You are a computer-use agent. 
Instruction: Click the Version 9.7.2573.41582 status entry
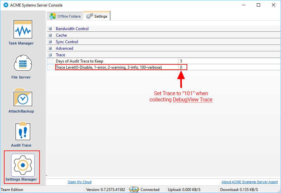106,190
